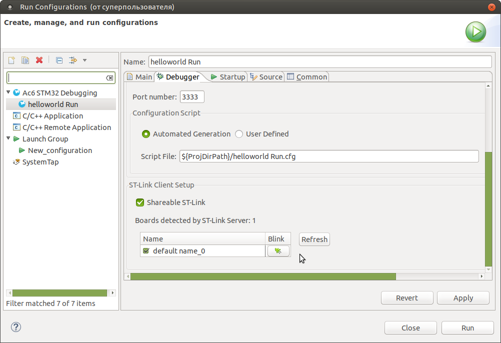This screenshot has height=343, width=501.
Task: Click the Blink LED button for board
Action: 278,251
